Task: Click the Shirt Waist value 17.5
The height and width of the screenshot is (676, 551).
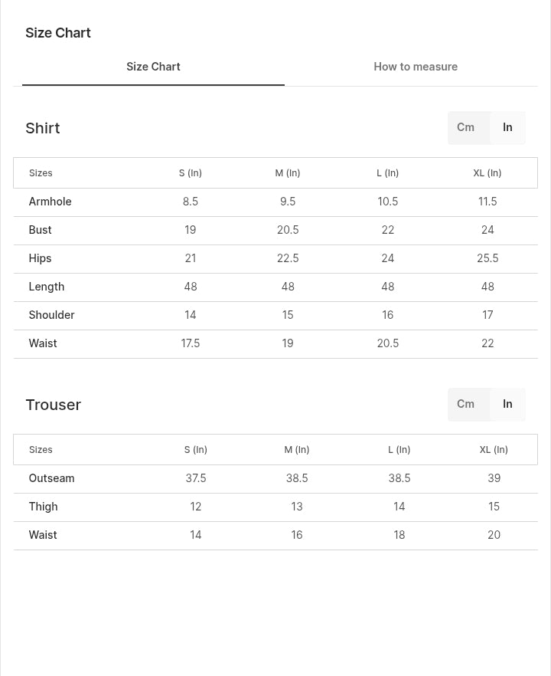Action: tap(191, 343)
